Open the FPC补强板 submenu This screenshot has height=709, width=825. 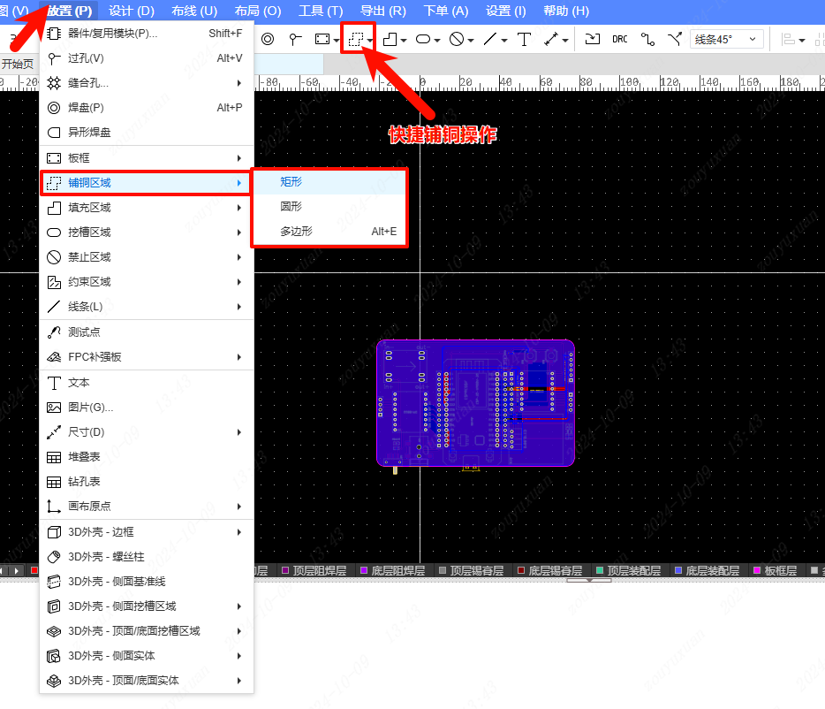click(x=147, y=356)
